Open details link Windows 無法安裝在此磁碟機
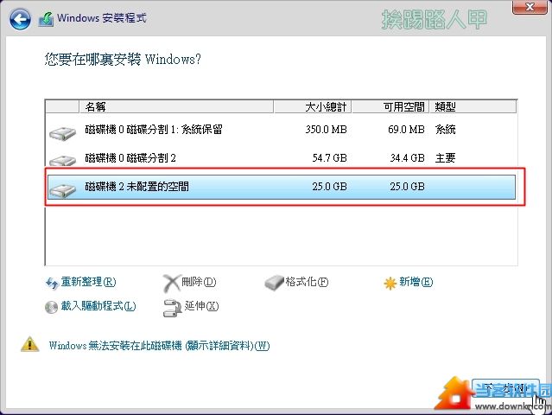Image resolution: width=552 pixels, height=415 pixels. (x=160, y=346)
